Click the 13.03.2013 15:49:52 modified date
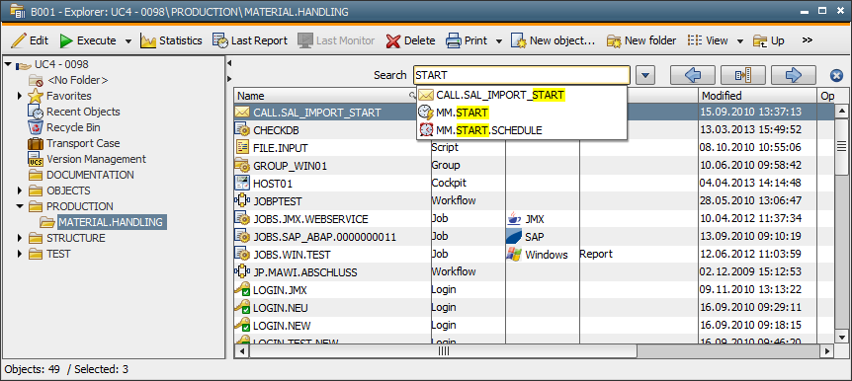Image resolution: width=852 pixels, height=381 pixels. pos(751,130)
